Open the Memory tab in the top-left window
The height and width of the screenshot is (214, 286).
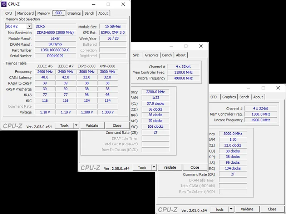coord(44,13)
